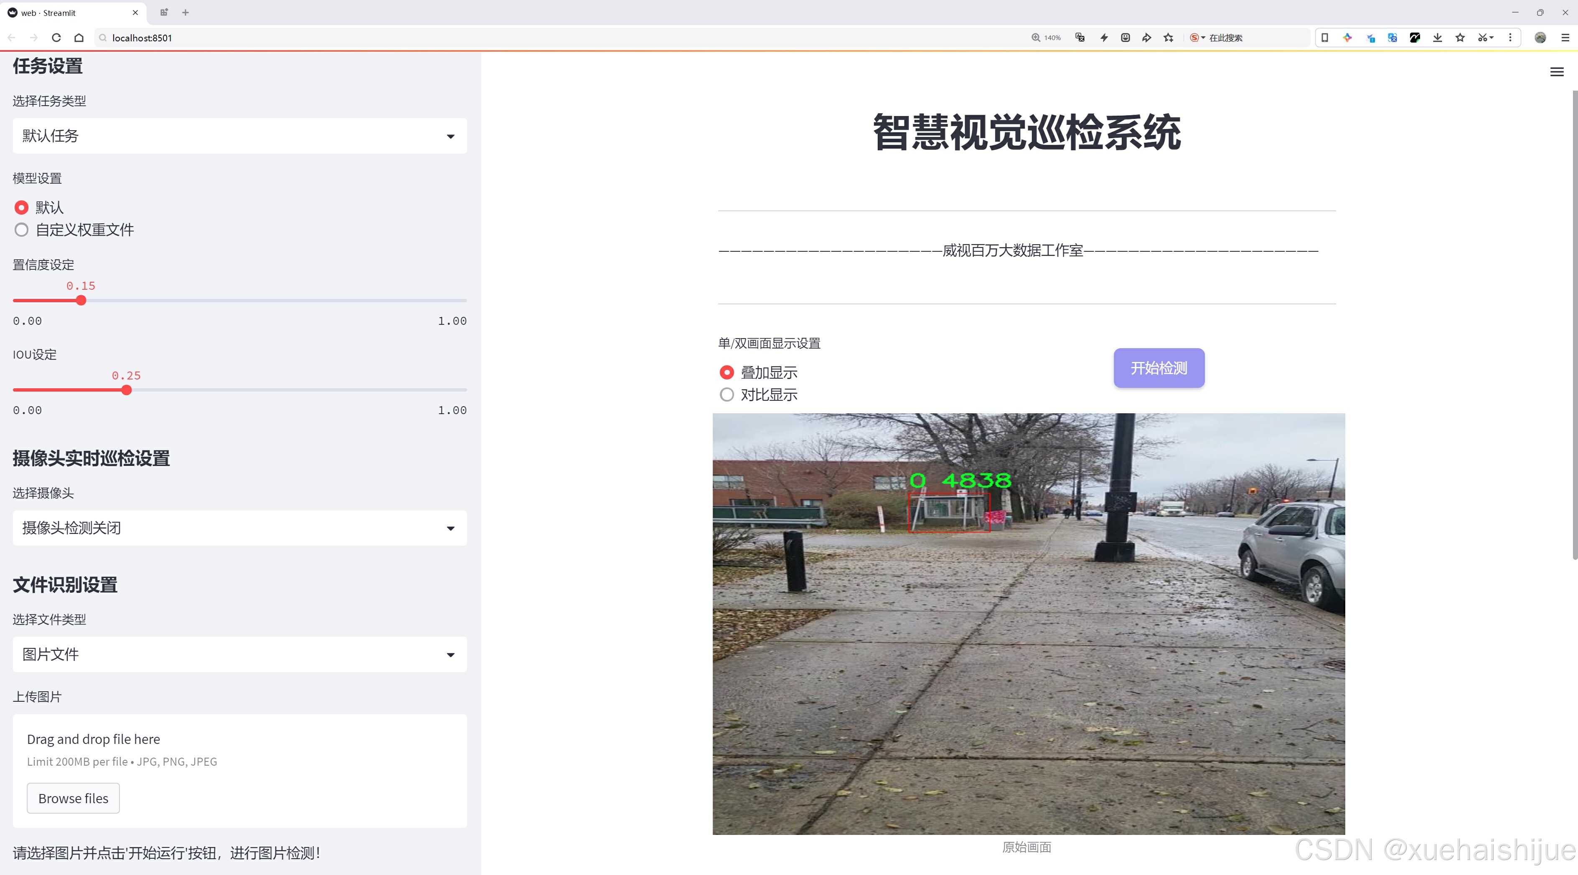Open the Streamlit hamburger menu
The height and width of the screenshot is (875, 1578).
(x=1557, y=72)
